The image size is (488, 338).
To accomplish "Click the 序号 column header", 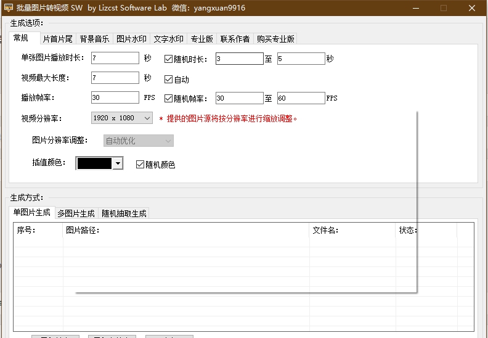I will coord(38,230).
